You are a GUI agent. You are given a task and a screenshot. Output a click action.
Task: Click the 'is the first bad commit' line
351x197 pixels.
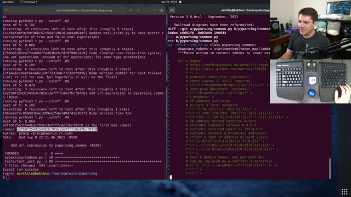point(67,125)
